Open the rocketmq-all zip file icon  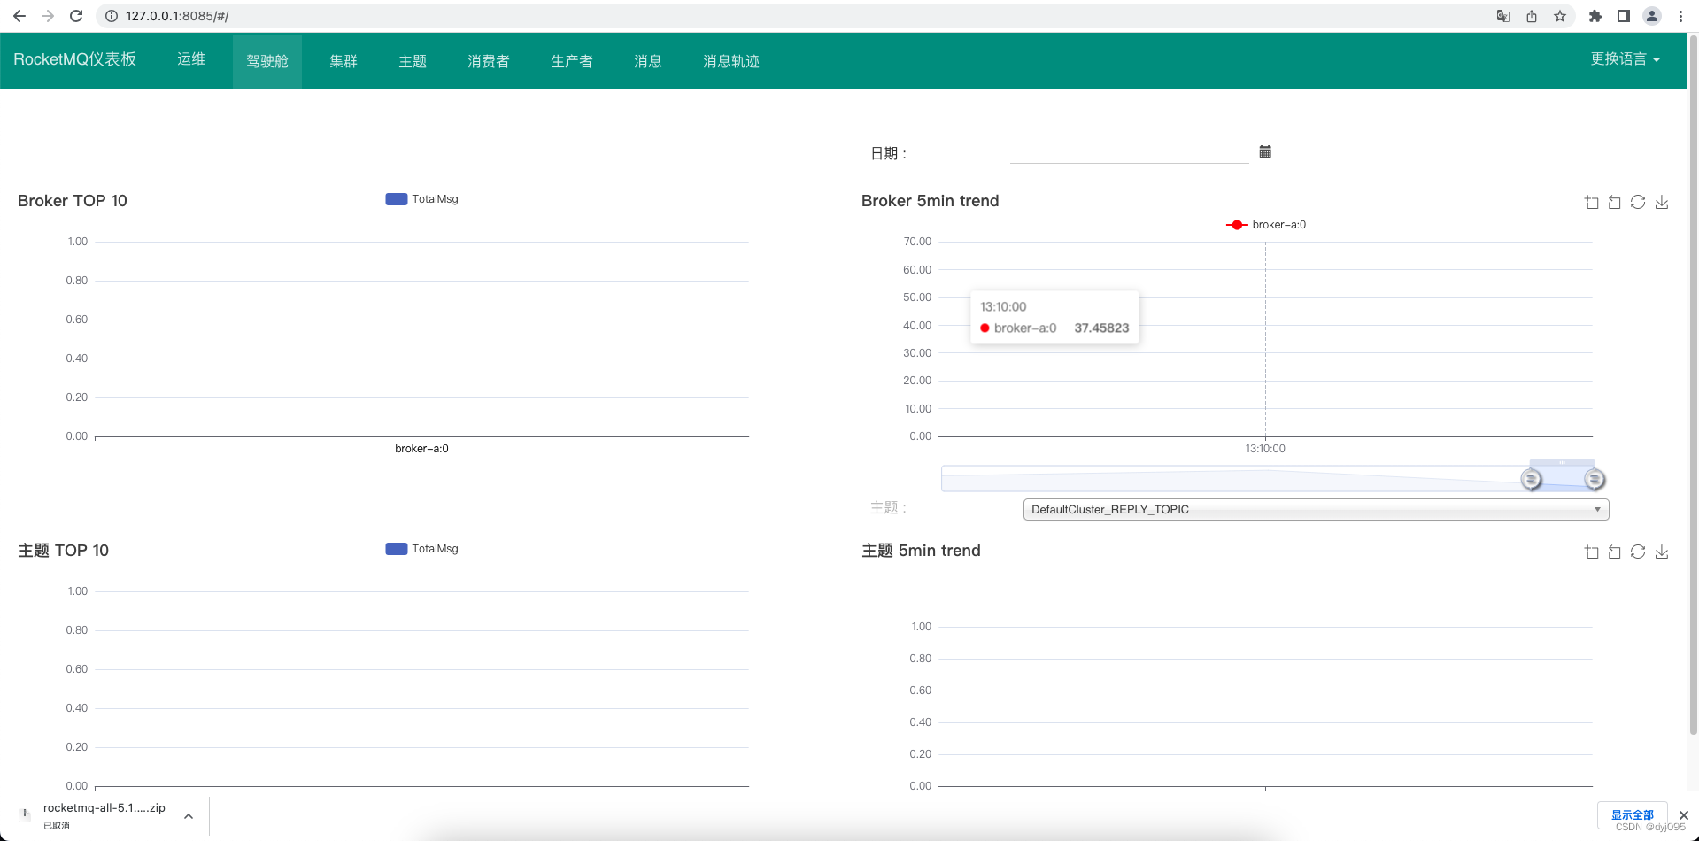tap(25, 814)
